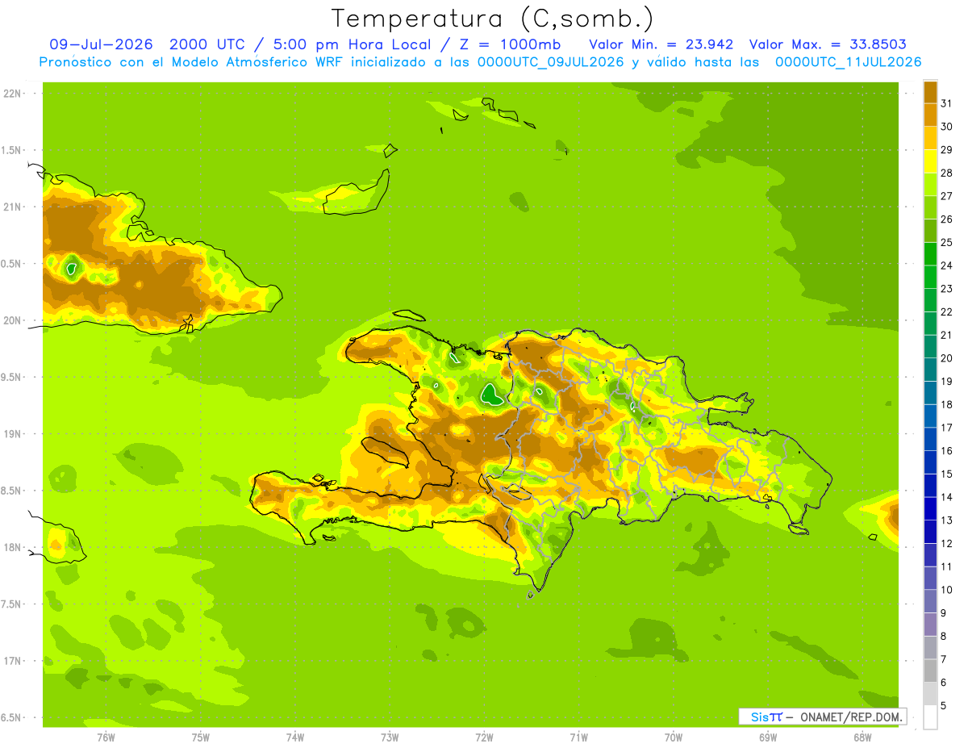The width and height of the screenshot is (968, 748).
Task: Click the '75W' longitude axis label
Action: [x=201, y=738]
